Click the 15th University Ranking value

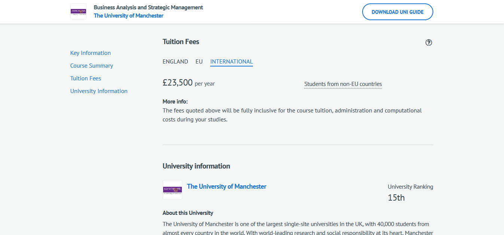396,198
